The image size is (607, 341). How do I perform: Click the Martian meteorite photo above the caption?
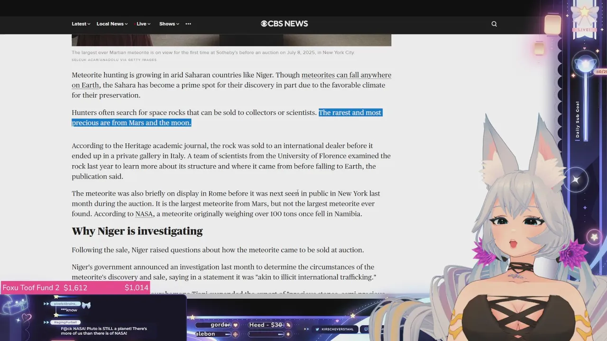231,40
